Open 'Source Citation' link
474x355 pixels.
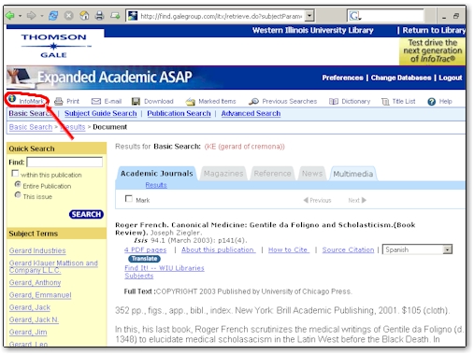(x=348, y=249)
